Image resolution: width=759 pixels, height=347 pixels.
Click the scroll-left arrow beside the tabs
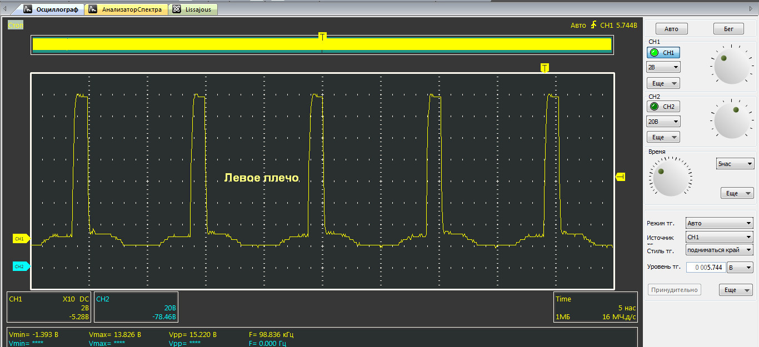coord(5,9)
